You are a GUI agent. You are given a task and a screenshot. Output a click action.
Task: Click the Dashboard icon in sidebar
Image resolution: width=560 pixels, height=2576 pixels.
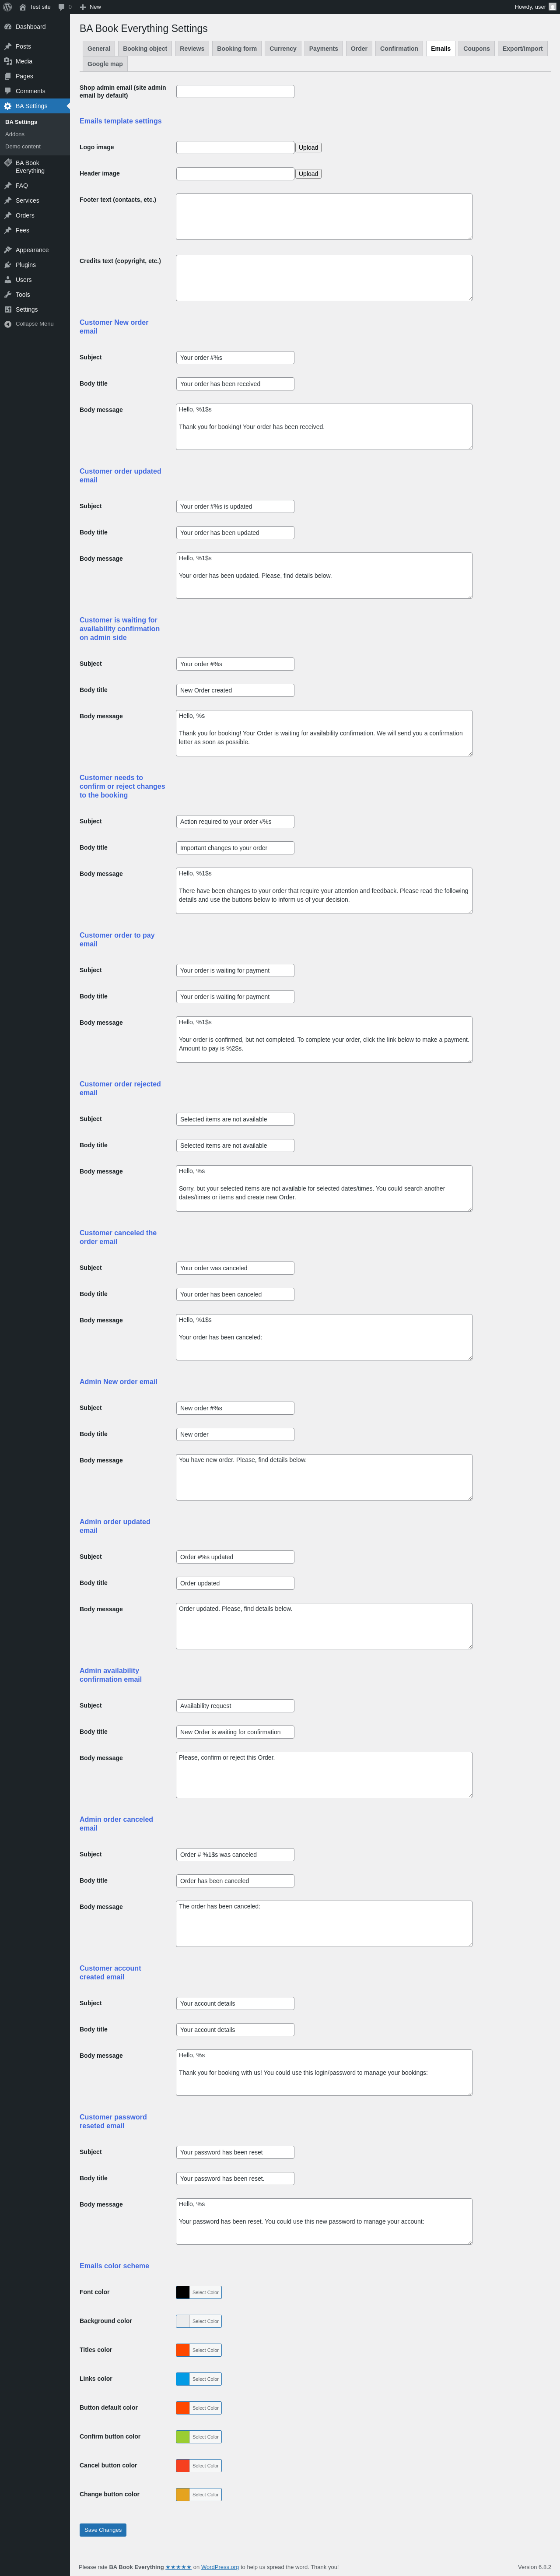click(8, 27)
